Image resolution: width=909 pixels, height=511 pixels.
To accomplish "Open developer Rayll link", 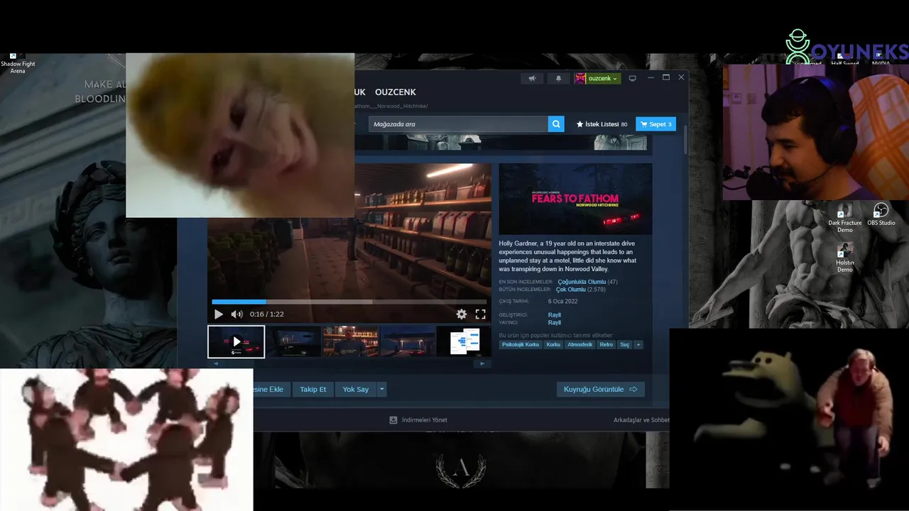I will click(x=555, y=315).
